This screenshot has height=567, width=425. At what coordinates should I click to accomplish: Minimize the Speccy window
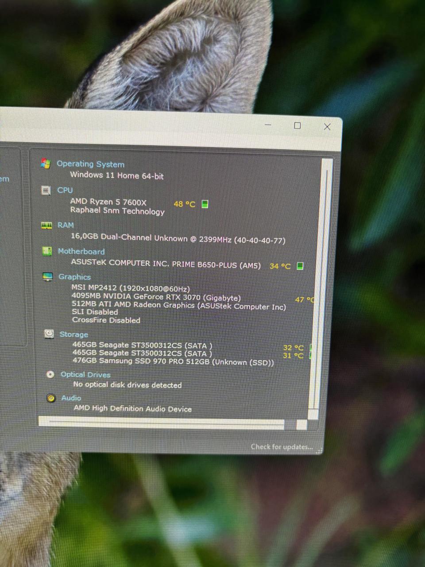point(268,125)
